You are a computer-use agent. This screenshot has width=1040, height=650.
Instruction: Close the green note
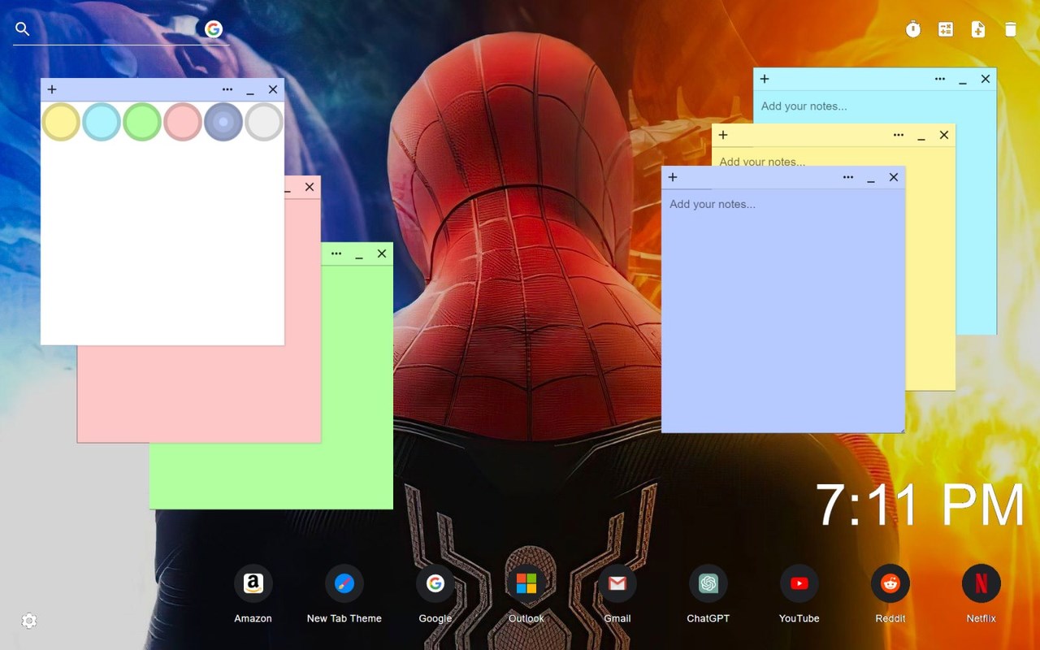coord(382,253)
